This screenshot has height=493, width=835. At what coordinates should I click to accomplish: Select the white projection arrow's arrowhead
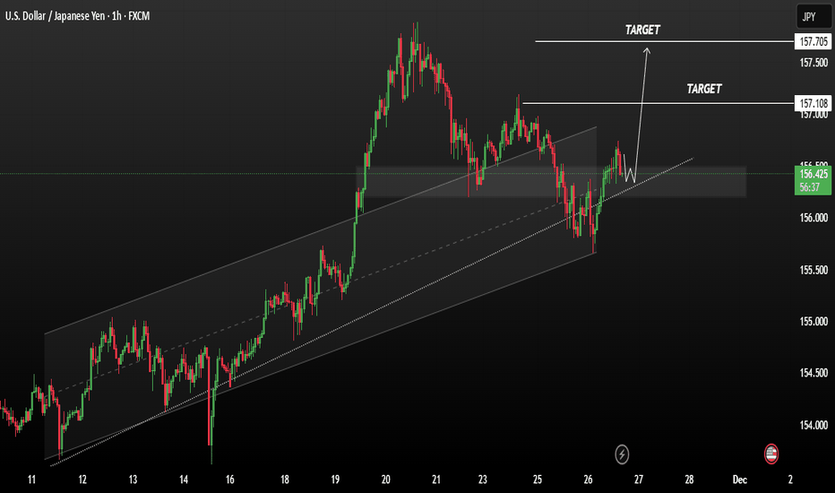[x=646, y=49]
